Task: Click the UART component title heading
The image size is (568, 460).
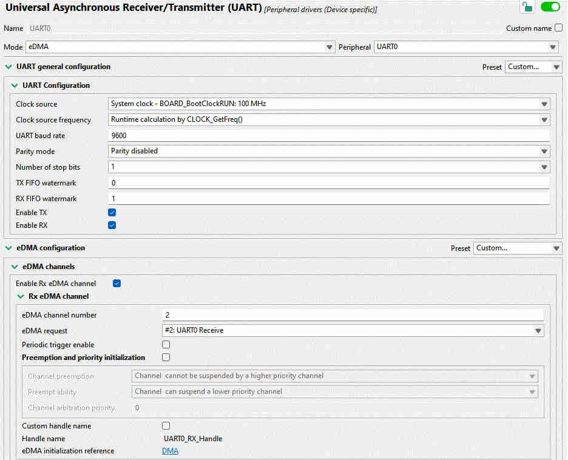Action: pyautogui.click(x=134, y=8)
